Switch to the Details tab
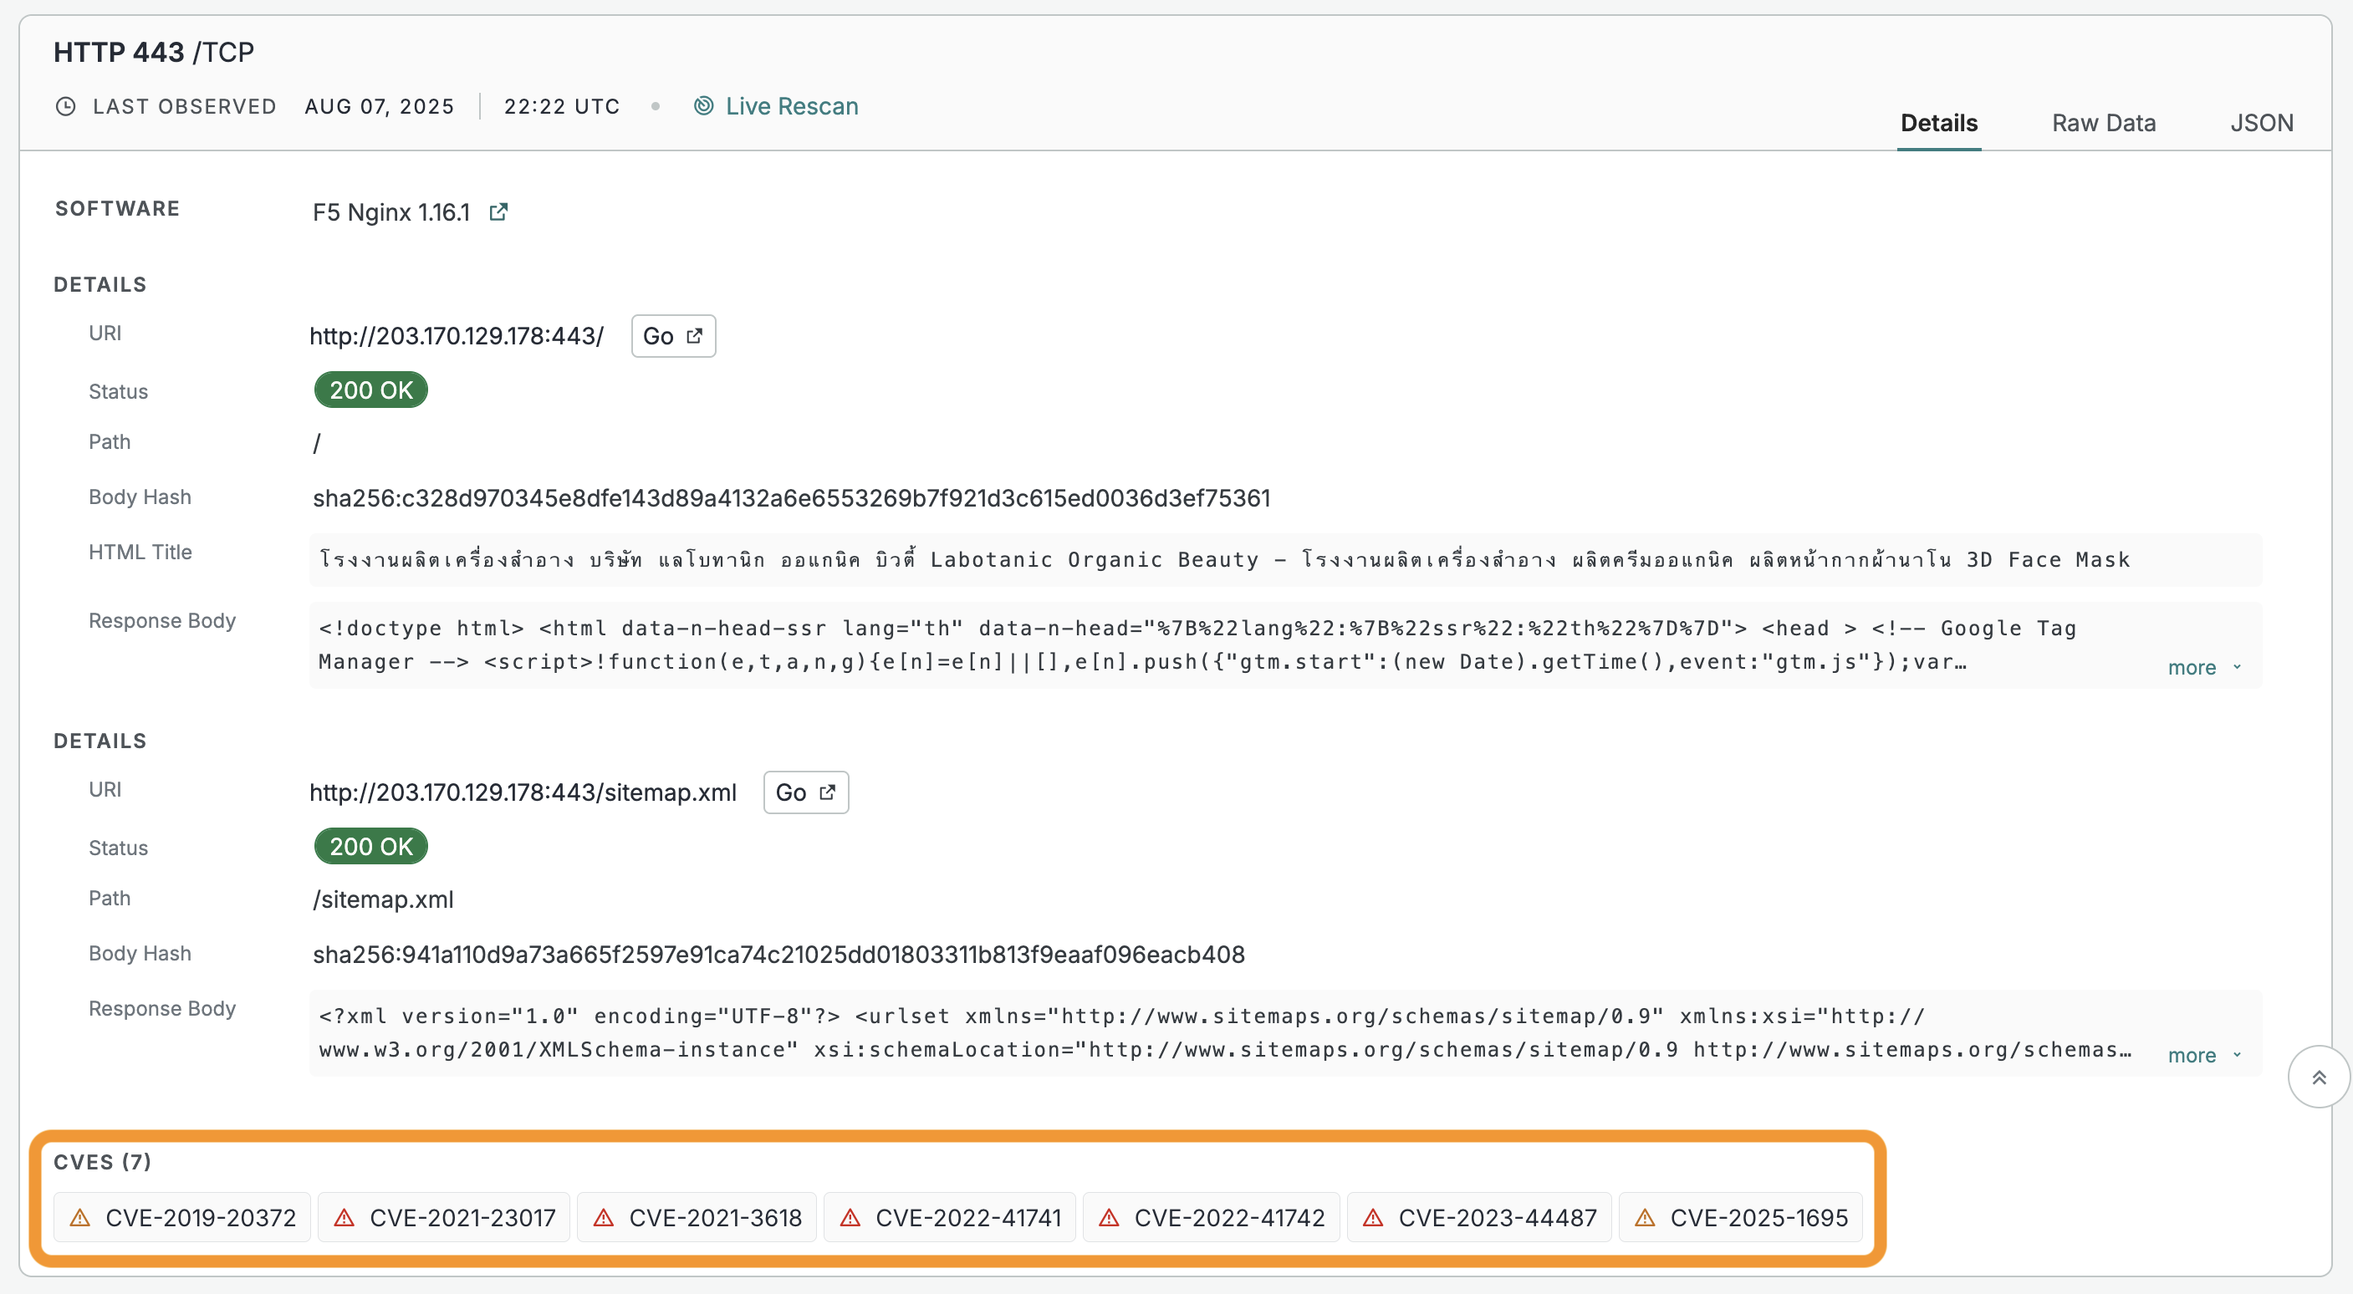 pyautogui.click(x=1938, y=122)
